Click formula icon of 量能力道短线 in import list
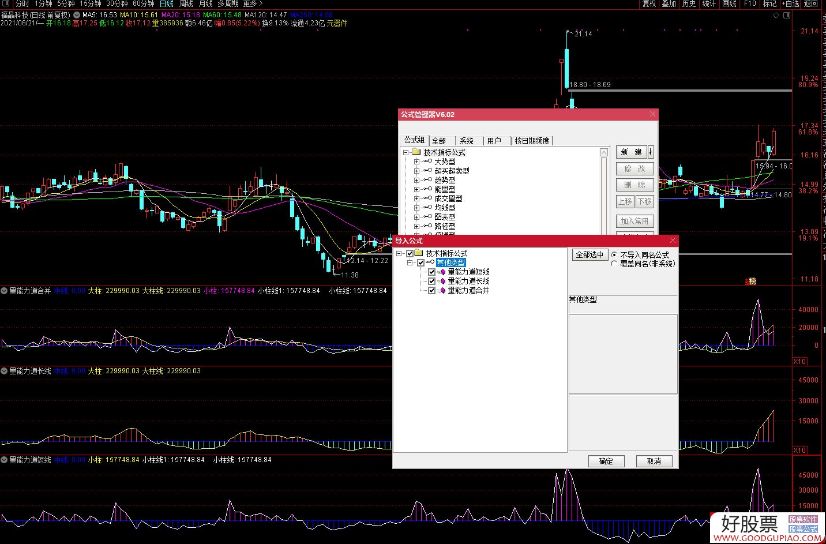The width and height of the screenshot is (826, 544). 442,272
